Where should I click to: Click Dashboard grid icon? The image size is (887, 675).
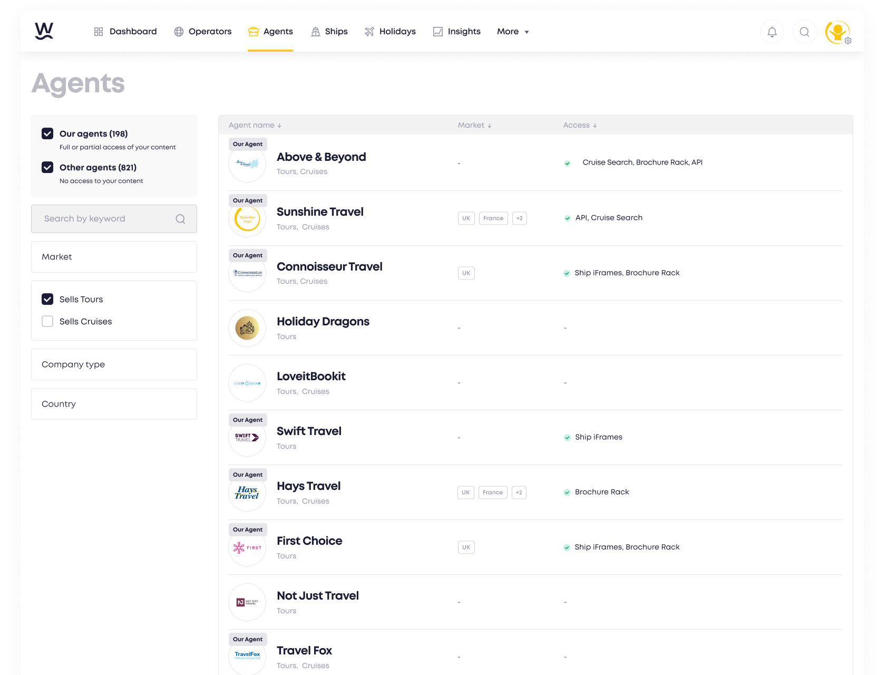[99, 32]
